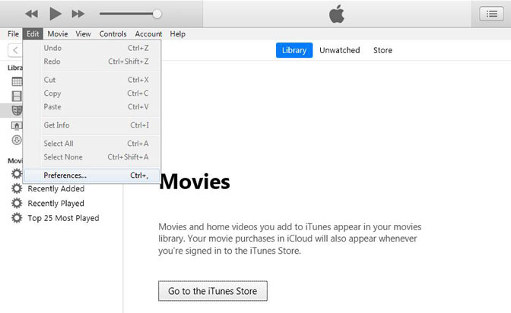Close the open Edit menu

[33, 34]
